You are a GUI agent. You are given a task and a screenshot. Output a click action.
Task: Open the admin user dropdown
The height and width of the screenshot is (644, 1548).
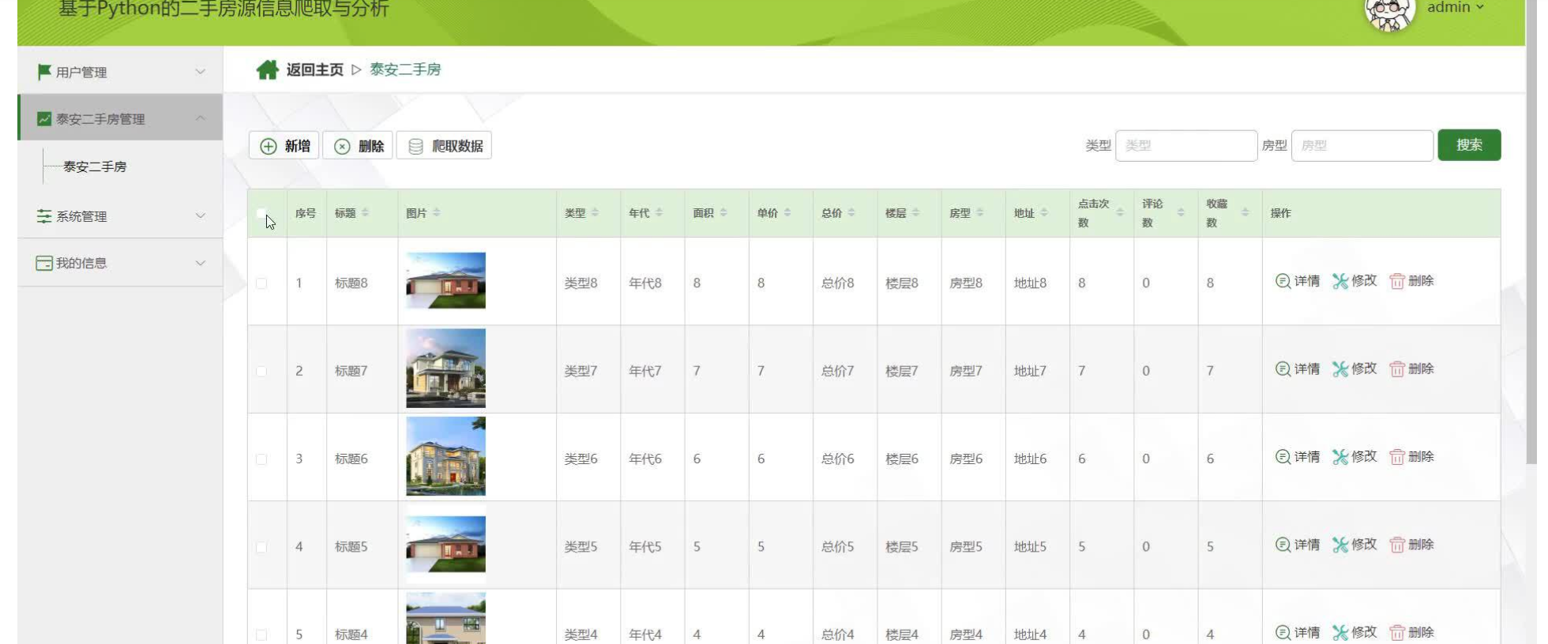[1455, 7]
